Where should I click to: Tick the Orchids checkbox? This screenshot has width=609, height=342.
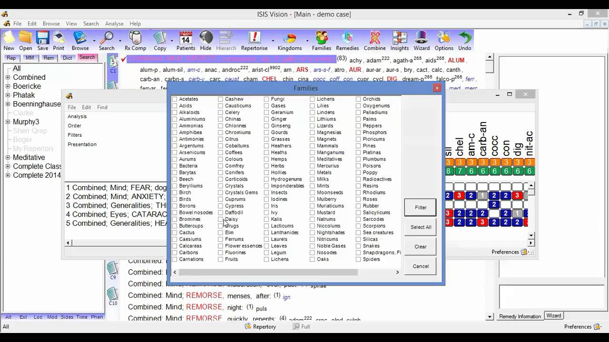pos(358,99)
